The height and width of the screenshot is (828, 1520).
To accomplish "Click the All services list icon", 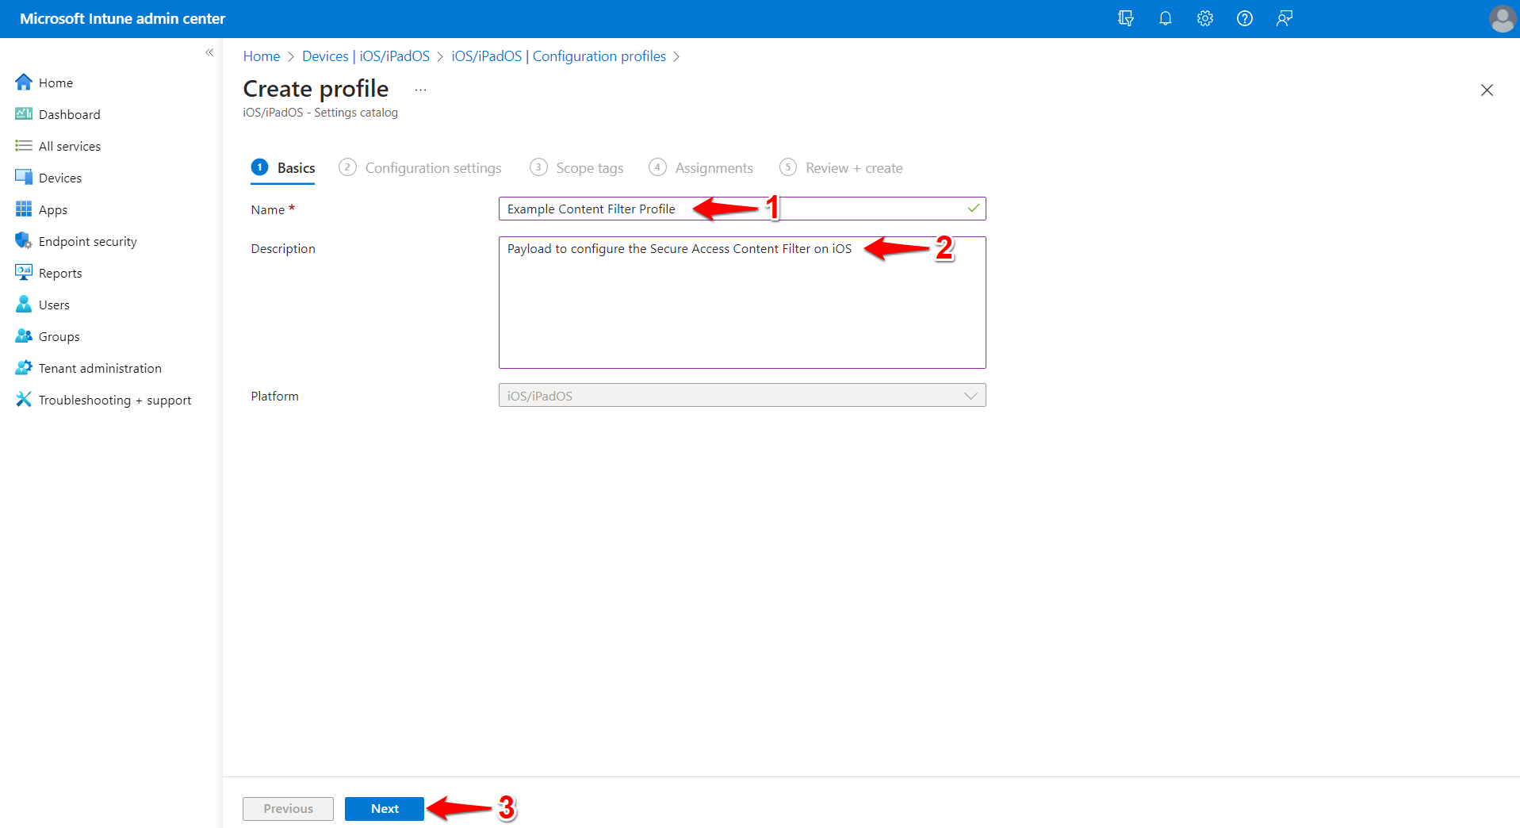I will pos(24,145).
